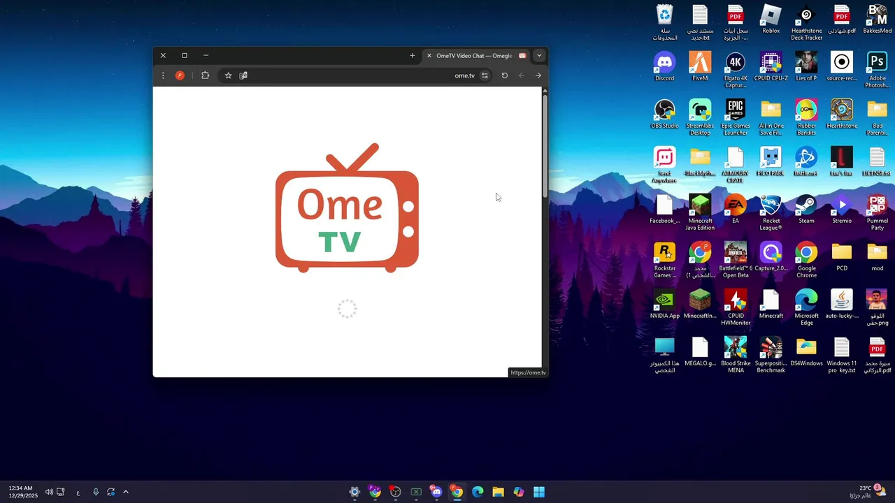Expand the tab search dropdown arrow
The image size is (895, 503).
coord(539,56)
